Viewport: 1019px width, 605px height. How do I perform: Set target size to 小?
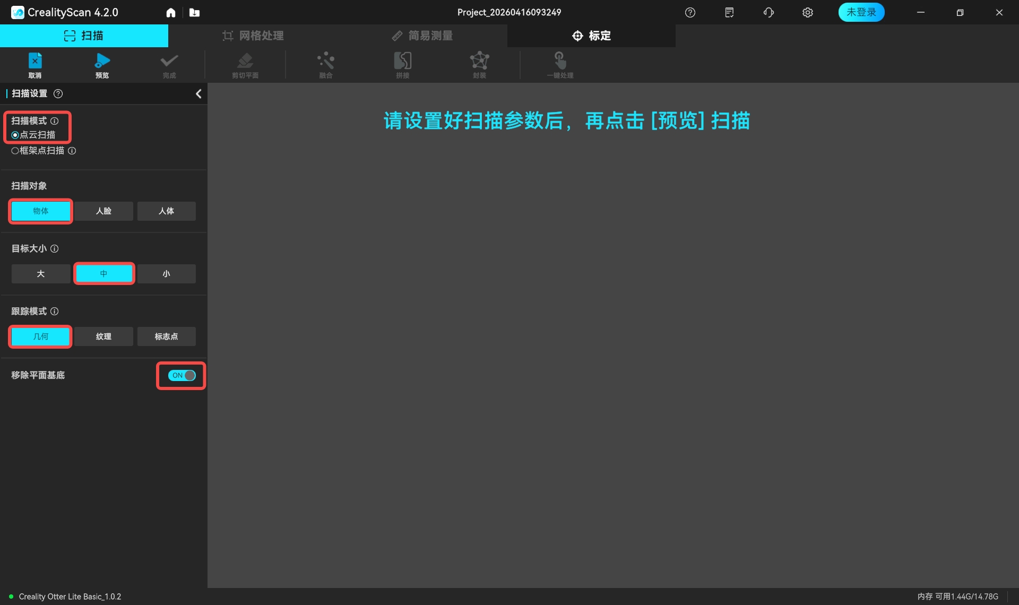click(x=167, y=274)
